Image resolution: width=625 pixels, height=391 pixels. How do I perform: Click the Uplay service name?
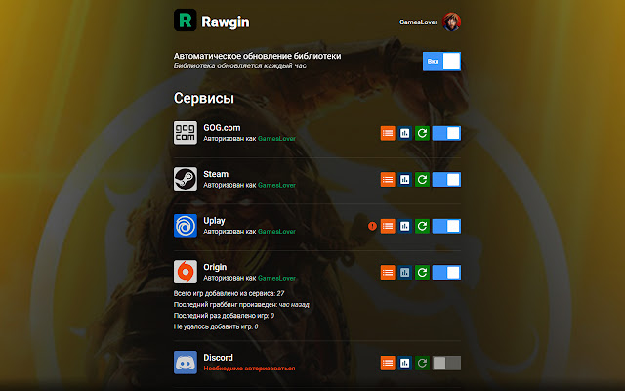[x=214, y=221]
